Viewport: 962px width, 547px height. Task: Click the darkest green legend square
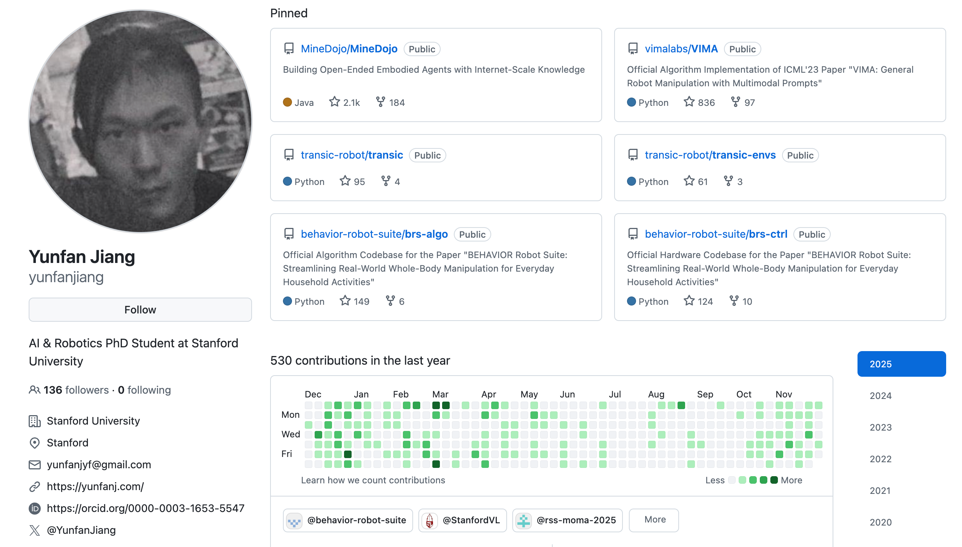tap(774, 480)
